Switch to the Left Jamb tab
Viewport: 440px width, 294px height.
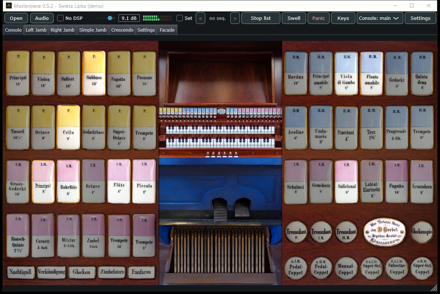(x=36, y=30)
